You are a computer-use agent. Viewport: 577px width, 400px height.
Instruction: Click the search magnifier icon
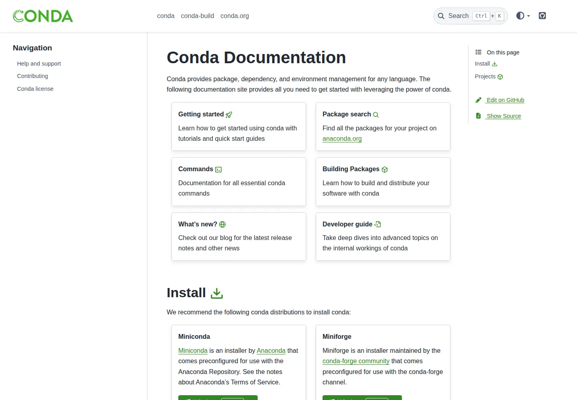click(x=441, y=16)
